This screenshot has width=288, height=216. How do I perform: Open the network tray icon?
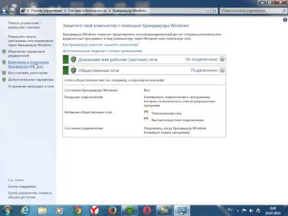pyautogui.click(x=258, y=211)
